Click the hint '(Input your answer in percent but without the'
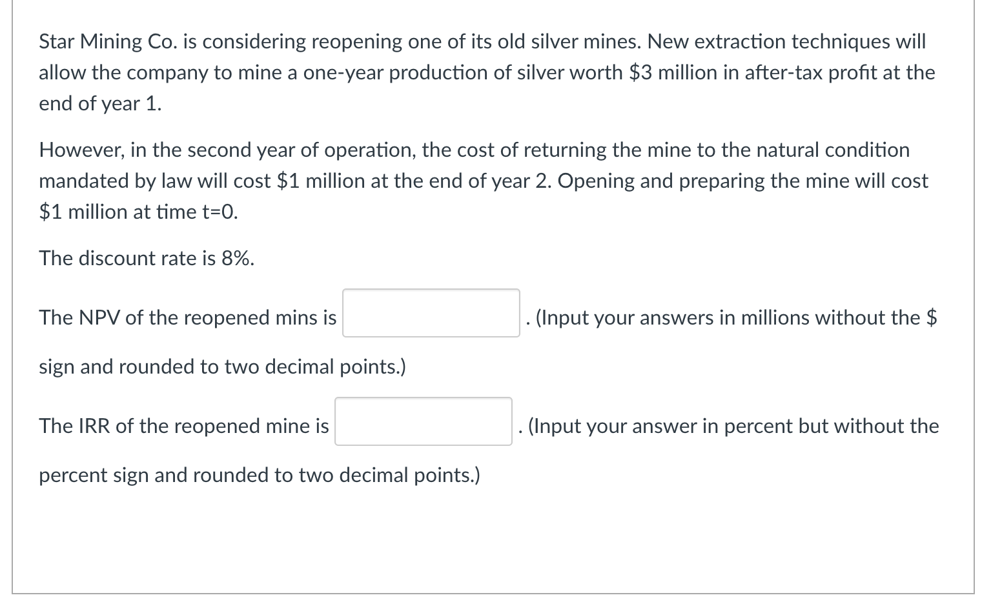The width and height of the screenshot is (1002, 613). point(733,427)
